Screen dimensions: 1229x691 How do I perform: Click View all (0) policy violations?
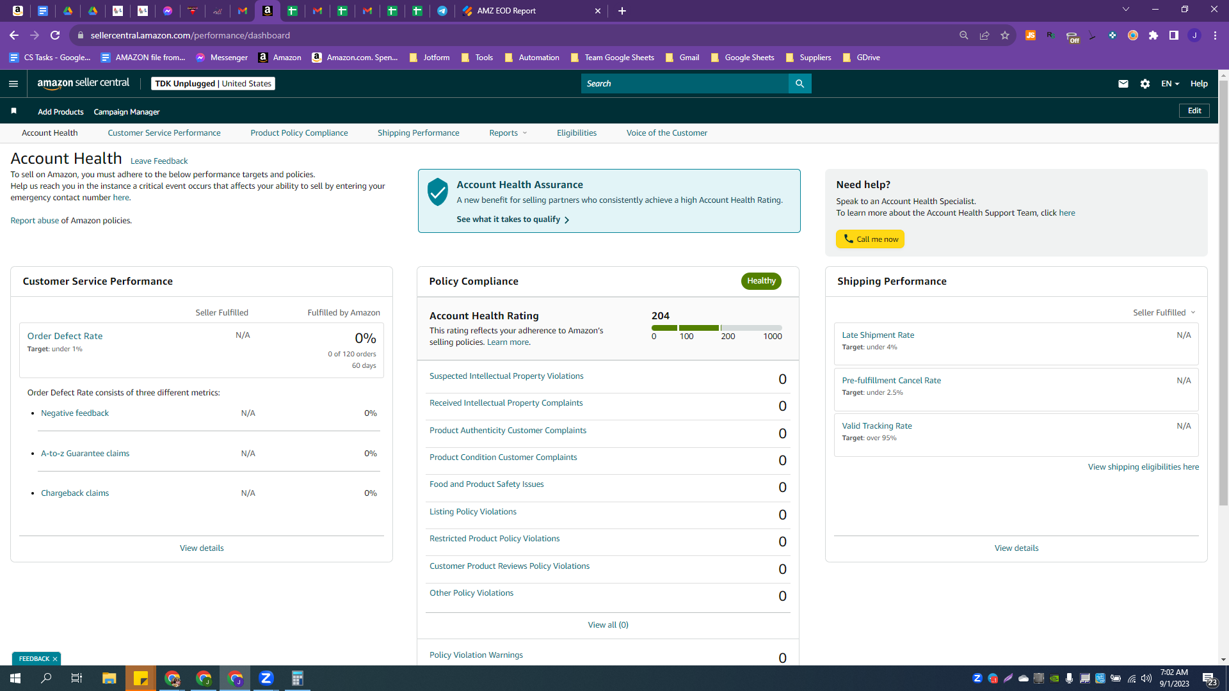[x=608, y=625]
